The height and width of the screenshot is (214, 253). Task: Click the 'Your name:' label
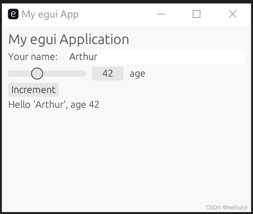pos(33,57)
